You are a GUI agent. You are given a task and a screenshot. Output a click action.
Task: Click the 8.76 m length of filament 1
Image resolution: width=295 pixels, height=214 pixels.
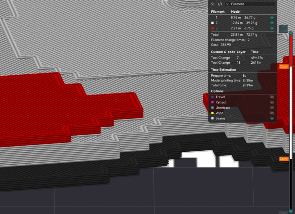click(x=236, y=17)
